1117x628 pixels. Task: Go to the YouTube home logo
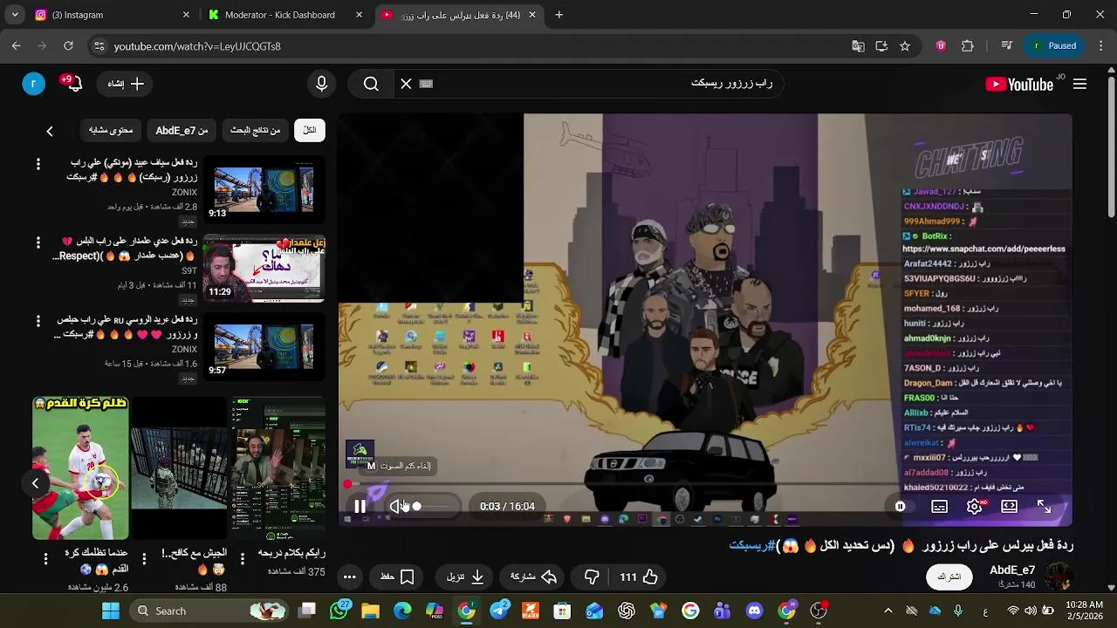click(x=1020, y=84)
